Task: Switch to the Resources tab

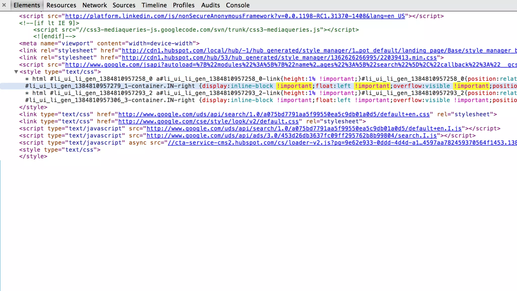Action: click(61, 5)
